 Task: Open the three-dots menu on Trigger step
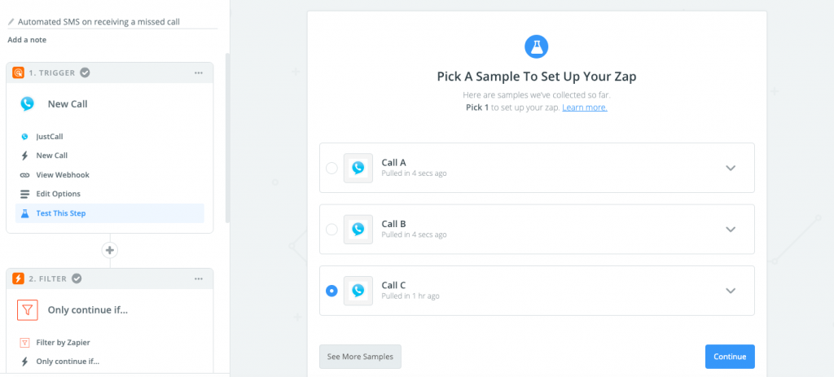(x=199, y=72)
